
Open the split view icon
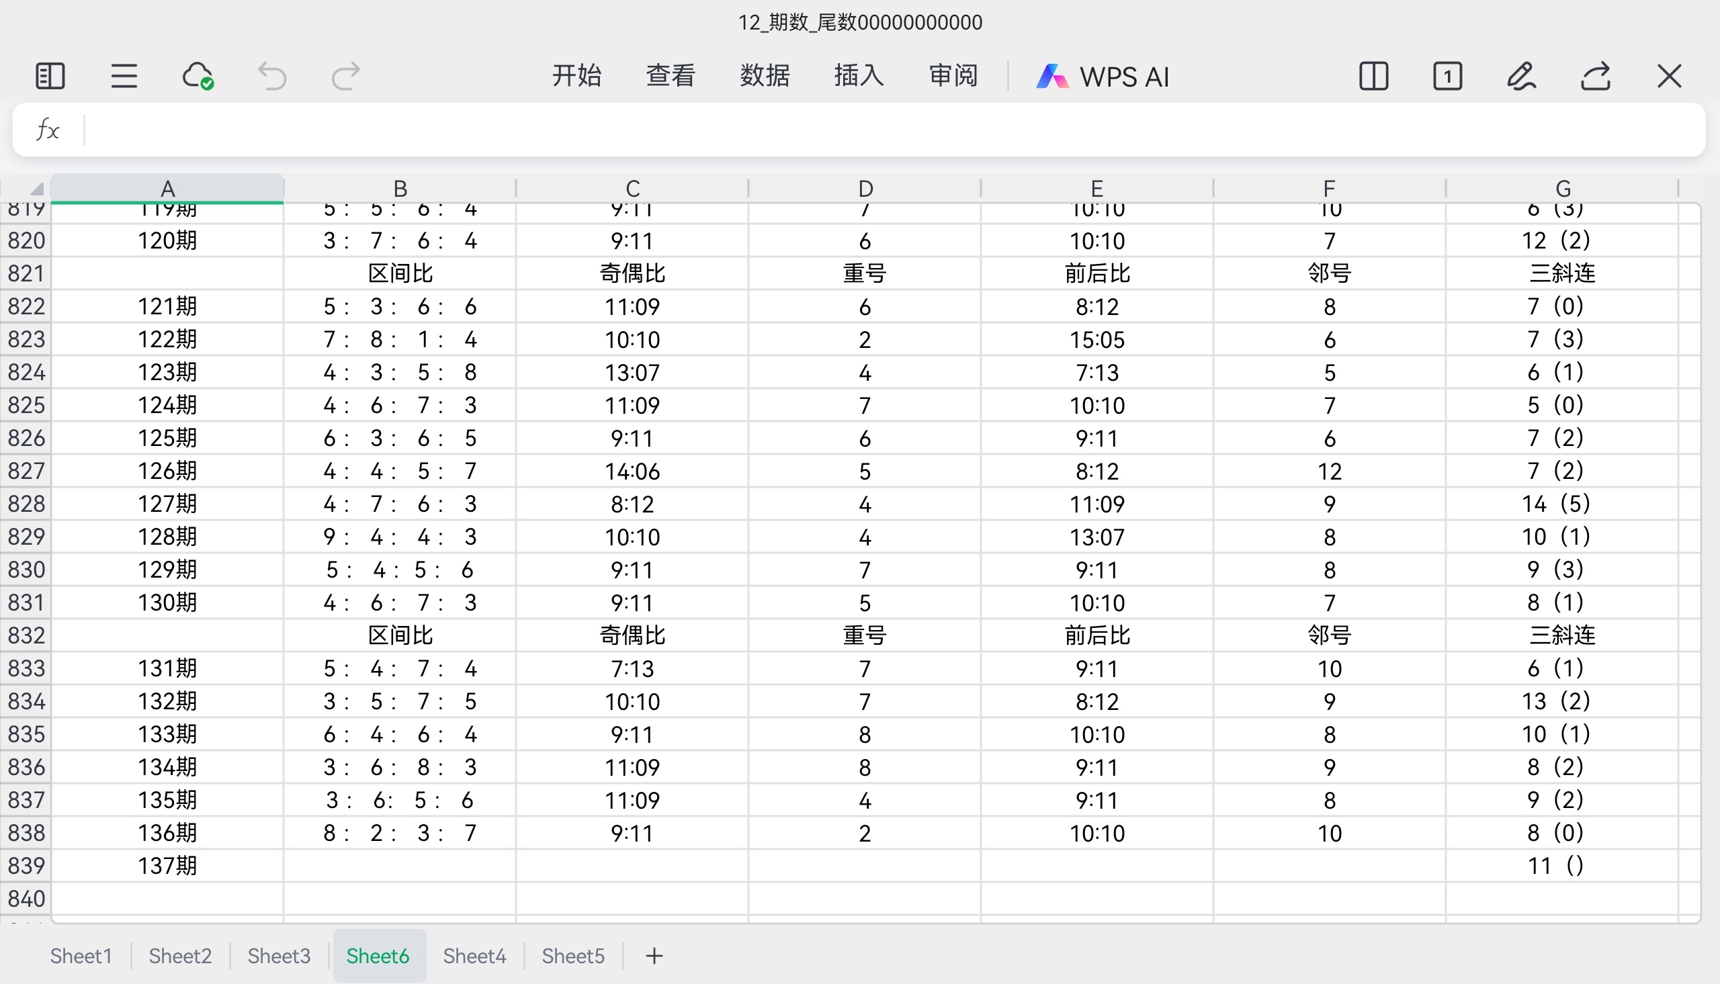(x=1373, y=76)
